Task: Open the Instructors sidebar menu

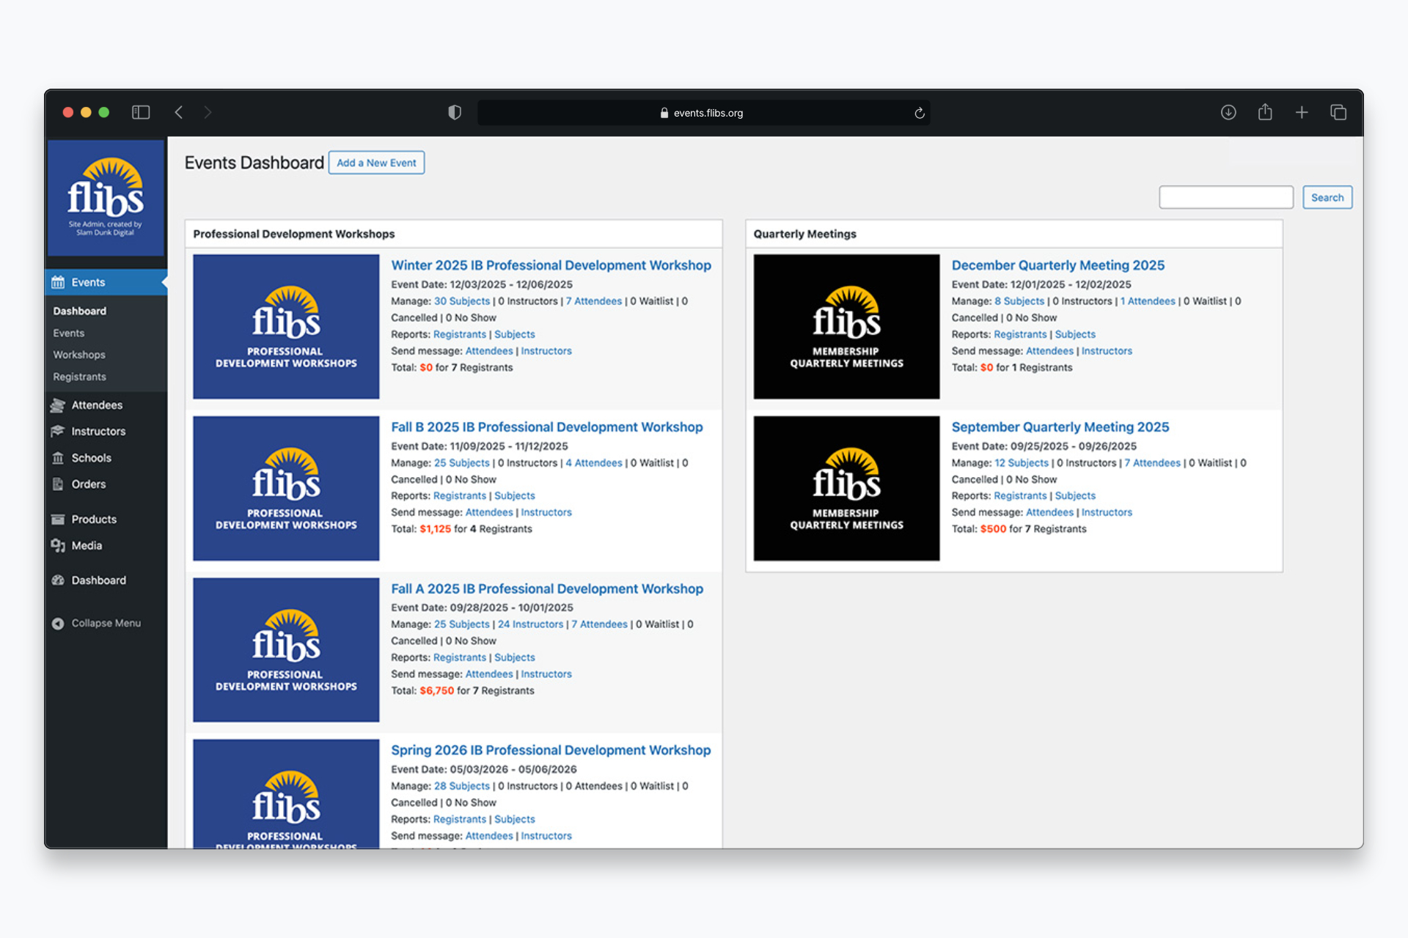Action: pyautogui.click(x=98, y=432)
